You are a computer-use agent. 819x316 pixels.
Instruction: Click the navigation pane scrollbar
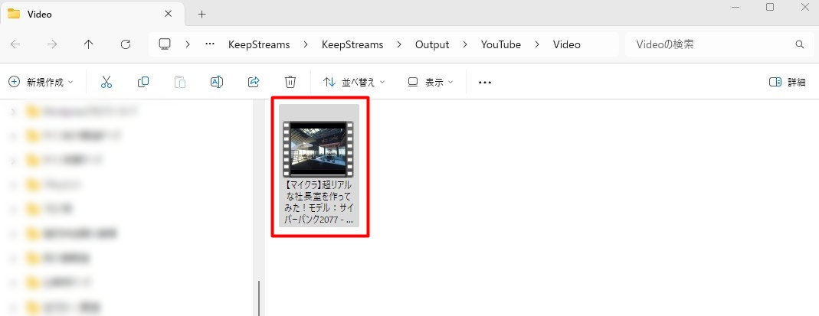[259, 298]
